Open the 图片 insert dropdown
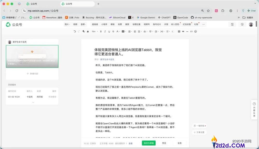The image size is (259, 149). [67, 24]
